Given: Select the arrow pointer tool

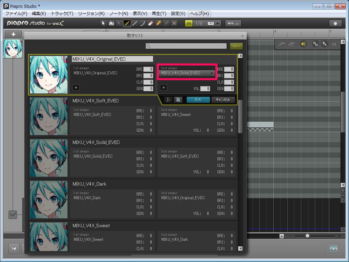Looking at the screenshot, I should click(103, 24).
